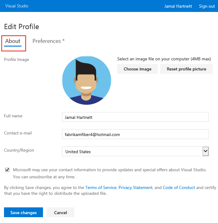Screen dimensions: 218x223
Task: Click Jamal Hartnett in top bar
Action: point(178,6)
